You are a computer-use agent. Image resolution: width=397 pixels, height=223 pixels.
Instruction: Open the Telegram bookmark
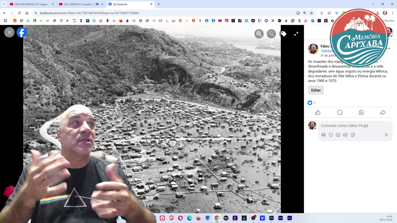(x=247, y=21)
